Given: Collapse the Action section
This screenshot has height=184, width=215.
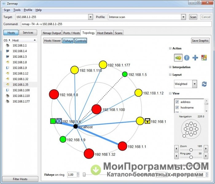Looking at the screenshot, I should coord(170,48).
